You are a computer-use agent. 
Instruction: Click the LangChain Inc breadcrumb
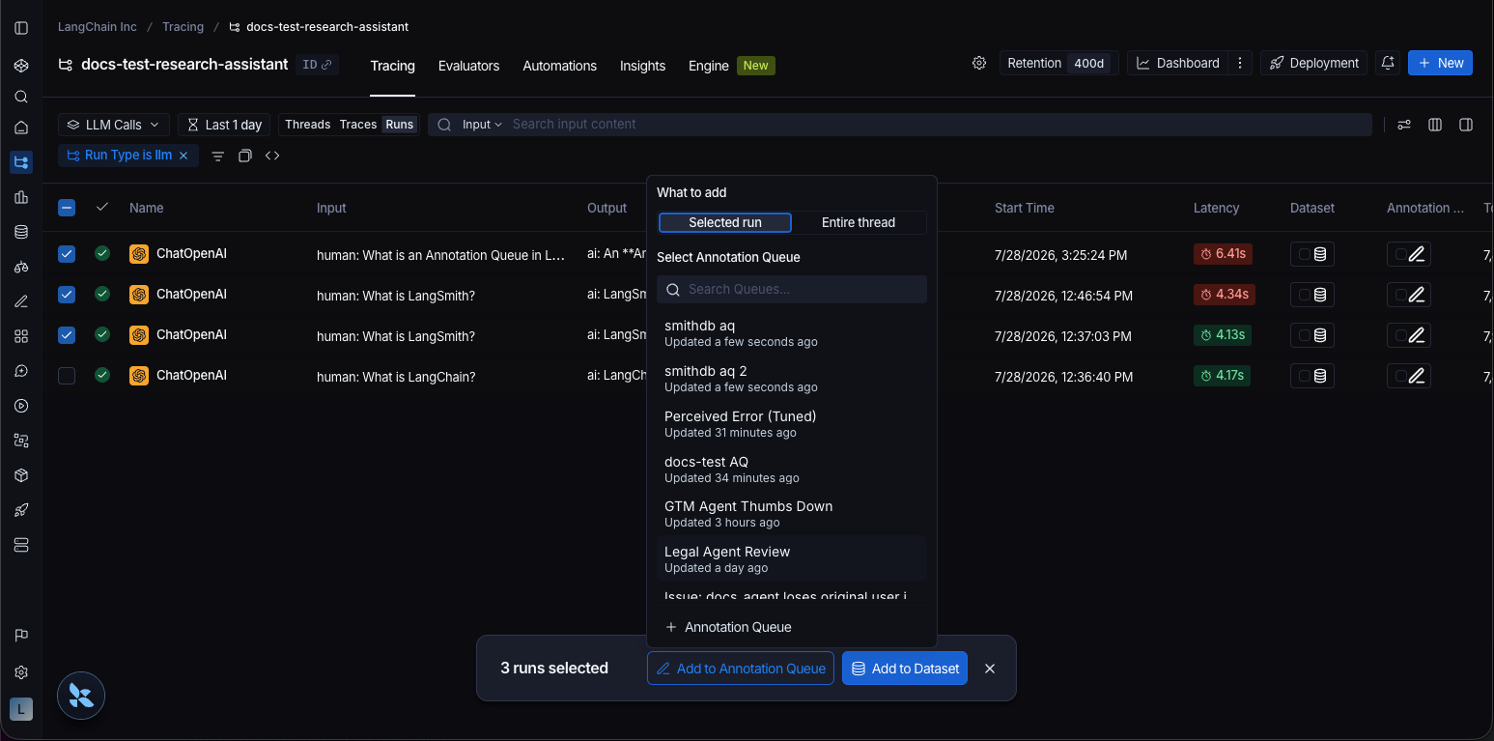pos(98,27)
